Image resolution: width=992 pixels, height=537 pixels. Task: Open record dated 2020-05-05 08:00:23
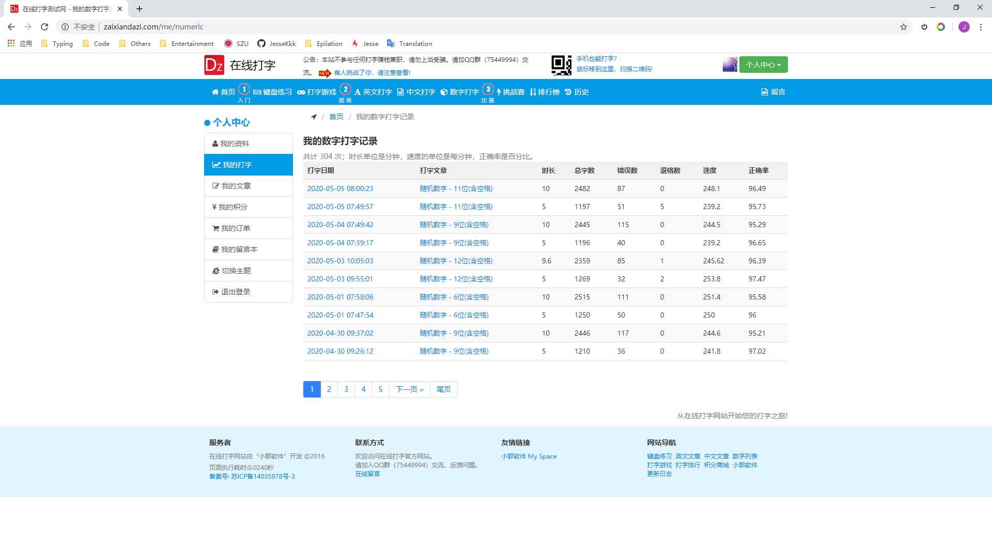coord(340,188)
